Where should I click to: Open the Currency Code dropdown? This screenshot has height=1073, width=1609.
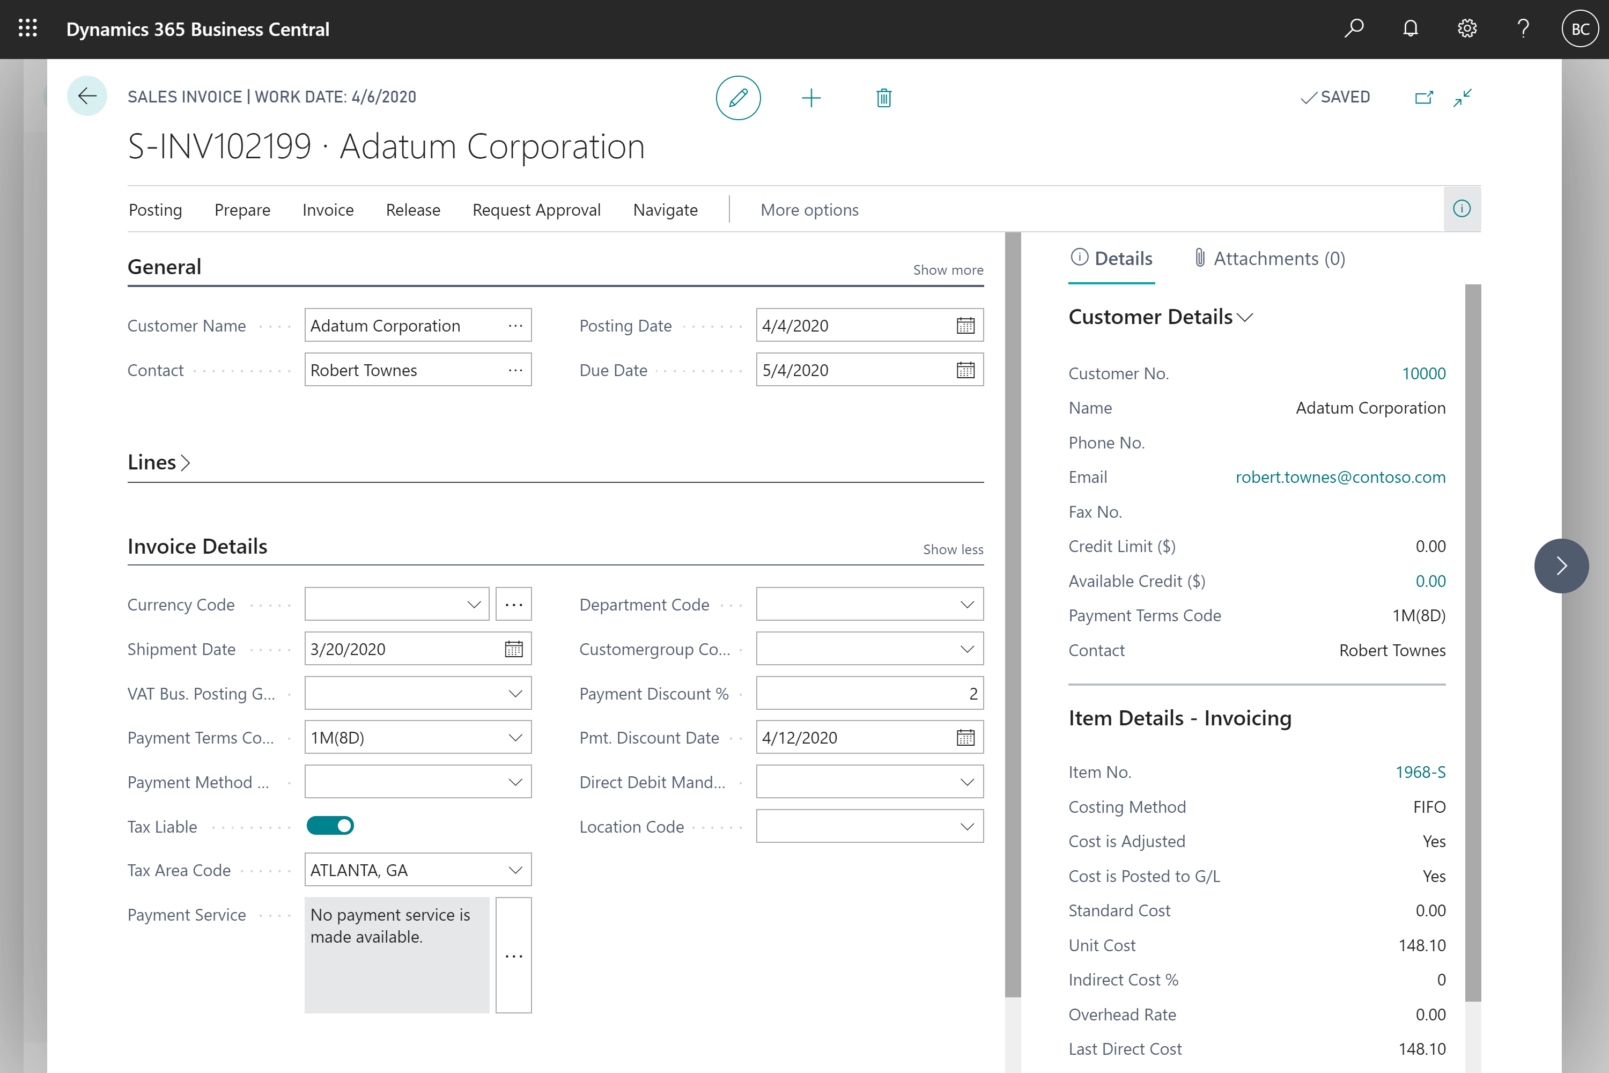tap(474, 604)
